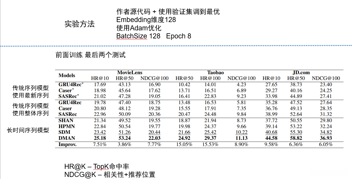The width and height of the screenshot is (352, 179).
Task: Click bold value 58.82 in DMAN row
Action: pos(296,138)
